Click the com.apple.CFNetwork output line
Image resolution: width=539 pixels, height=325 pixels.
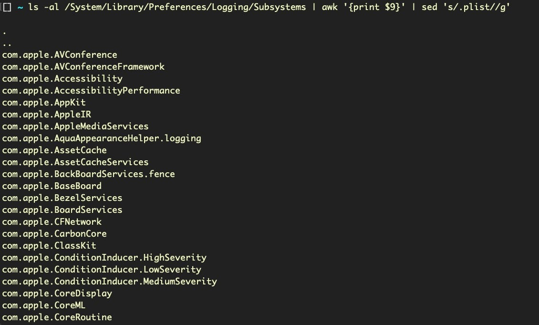pyautogui.click(x=52, y=222)
